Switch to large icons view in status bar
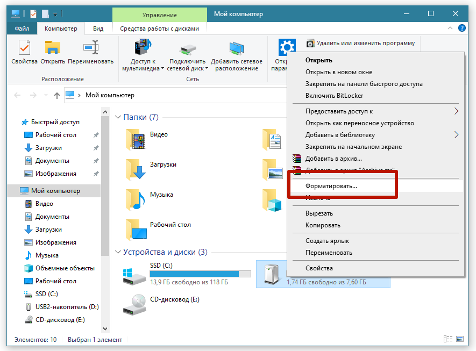 pyautogui.click(x=460, y=339)
